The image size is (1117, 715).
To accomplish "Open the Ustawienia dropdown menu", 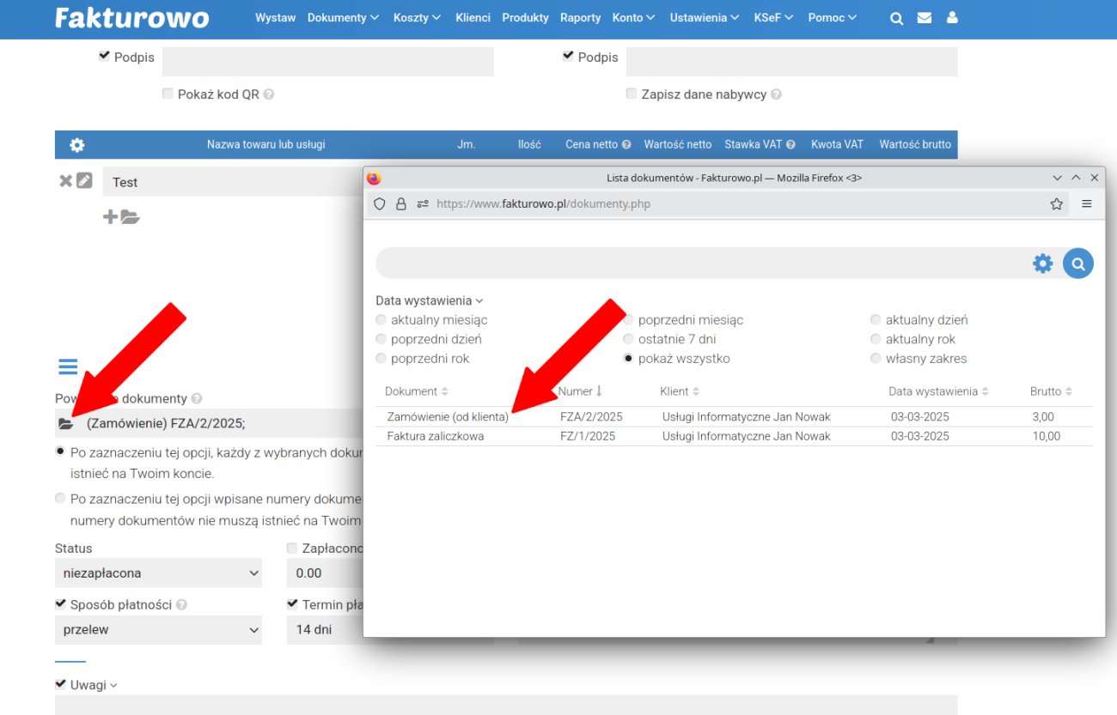I will pyautogui.click(x=705, y=18).
